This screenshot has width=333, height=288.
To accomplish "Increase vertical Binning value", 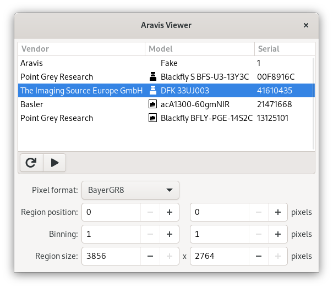I will point(278,234).
